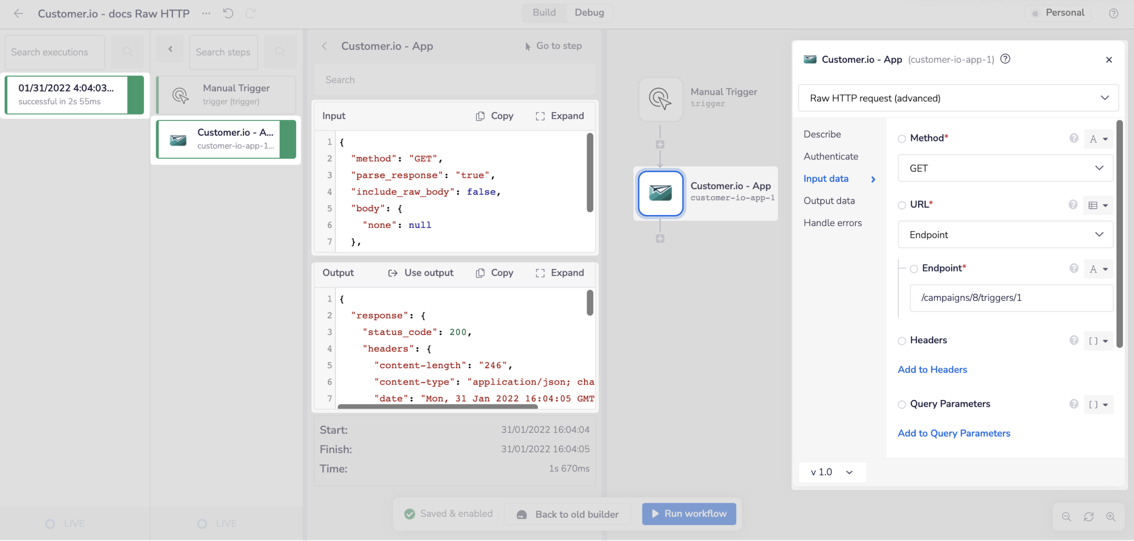Select the radio button next to URL
The image size is (1134, 541).
pyautogui.click(x=902, y=205)
